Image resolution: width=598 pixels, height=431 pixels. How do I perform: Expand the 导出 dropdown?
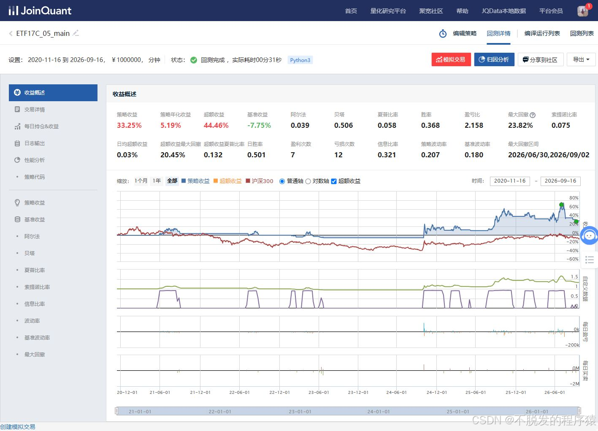[x=581, y=59]
